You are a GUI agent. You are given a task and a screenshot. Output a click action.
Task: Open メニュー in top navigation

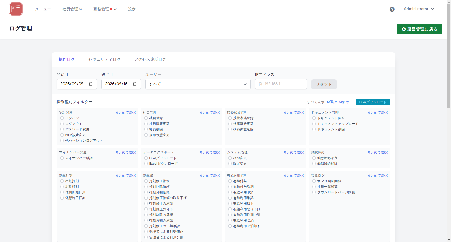[x=43, y=9]
